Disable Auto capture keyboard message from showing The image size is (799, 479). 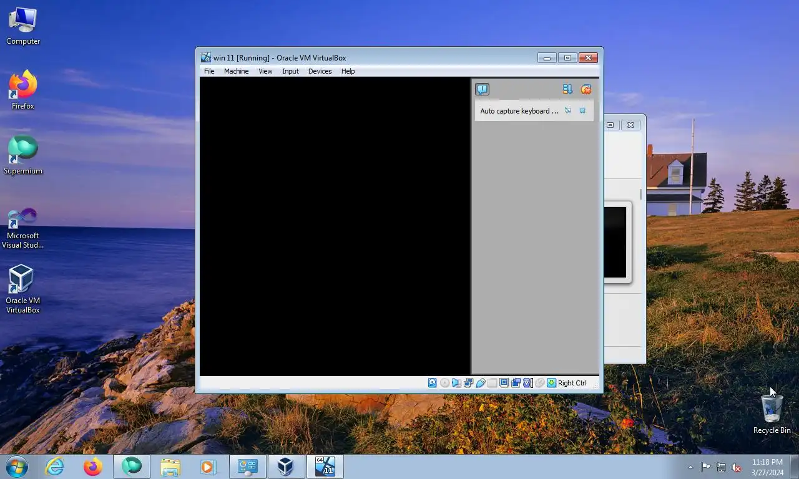[x=568, y=110]
